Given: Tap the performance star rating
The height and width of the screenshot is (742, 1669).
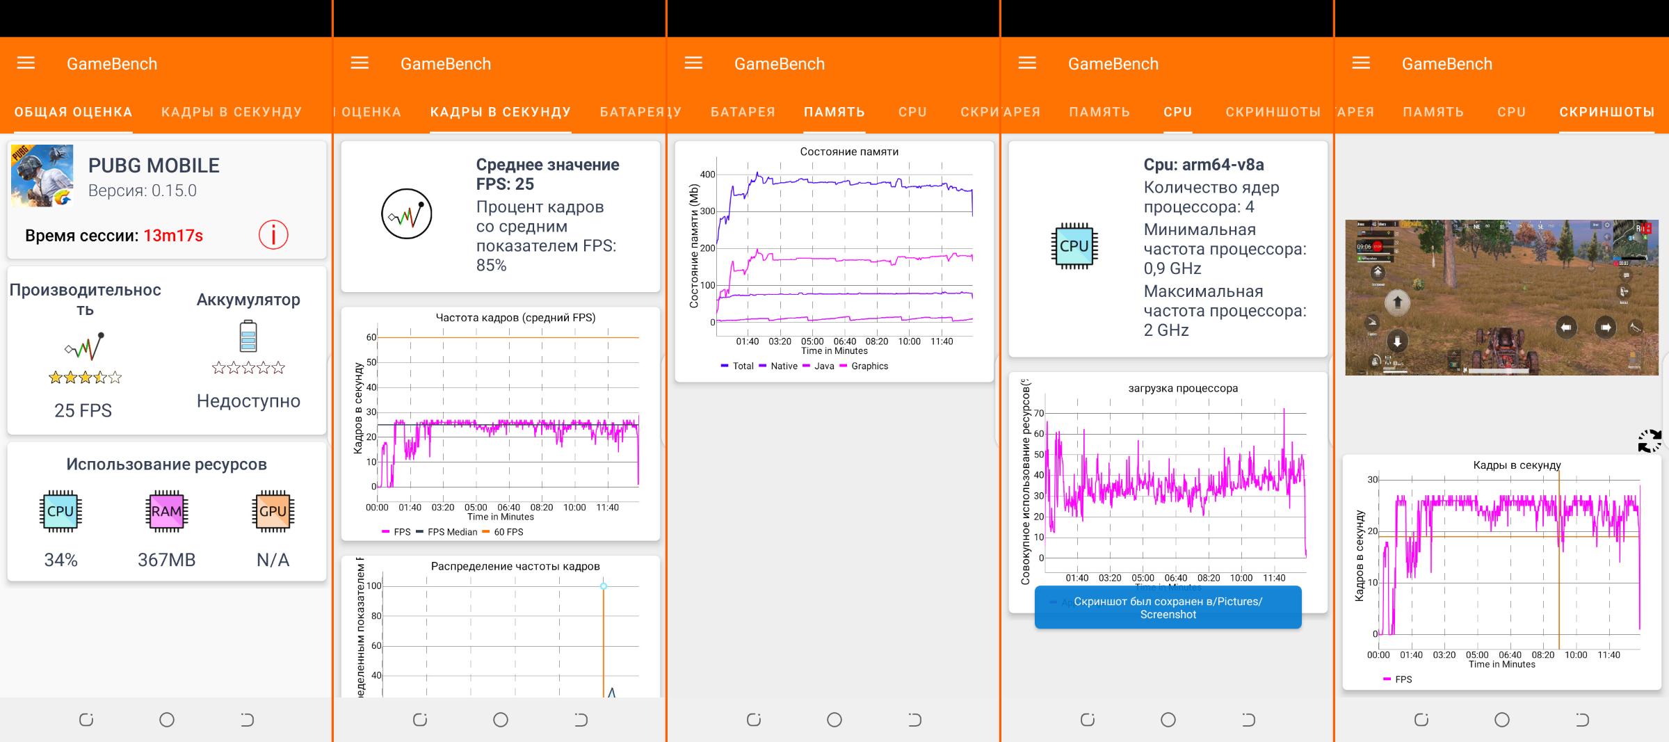Looking at the screenshot, I should coord(85,378).
